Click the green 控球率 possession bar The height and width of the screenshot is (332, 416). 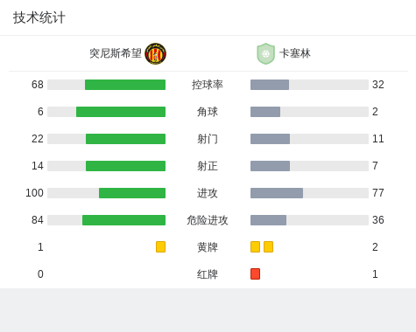125,85
